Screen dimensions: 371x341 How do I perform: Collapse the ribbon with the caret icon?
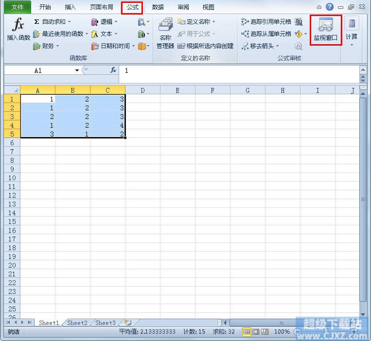point(319,7)
